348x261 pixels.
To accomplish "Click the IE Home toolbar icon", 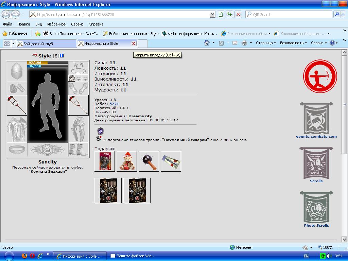I will (x=207, y=43).
